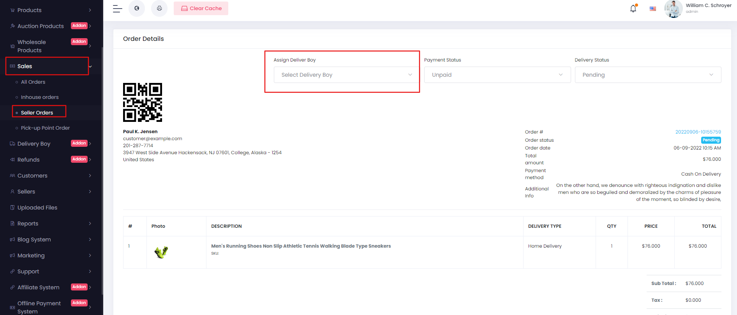Expand the Products sidebar menu
The height and width of the screenshot is (315, 737).
(x=51, y=10)
